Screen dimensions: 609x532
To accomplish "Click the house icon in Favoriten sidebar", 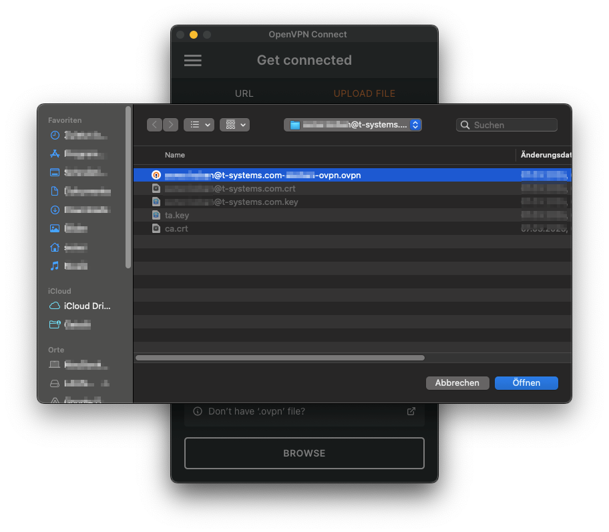I will click(x=55, y=247).
